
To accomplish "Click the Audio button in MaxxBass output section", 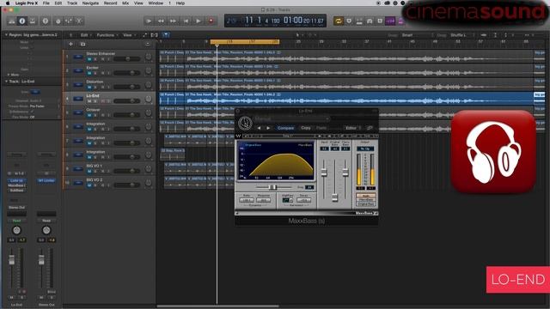I will tap(366, 196).
